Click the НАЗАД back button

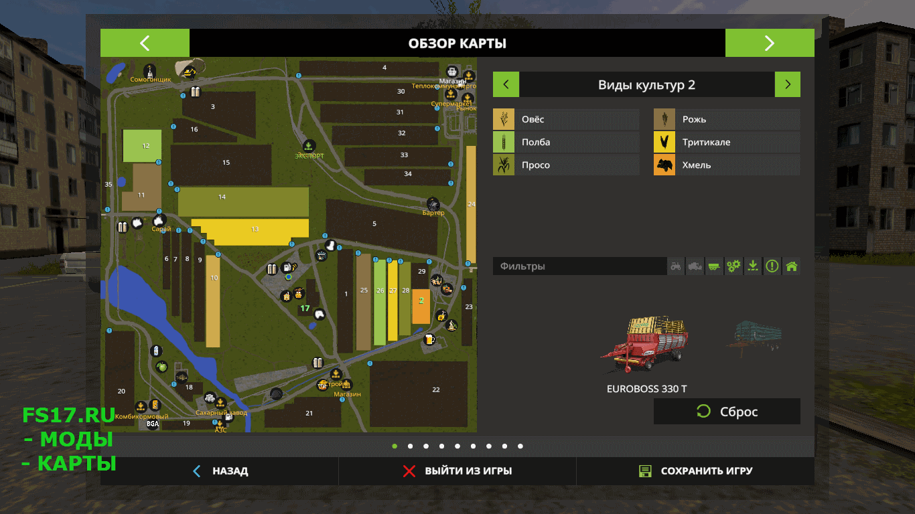220,471
